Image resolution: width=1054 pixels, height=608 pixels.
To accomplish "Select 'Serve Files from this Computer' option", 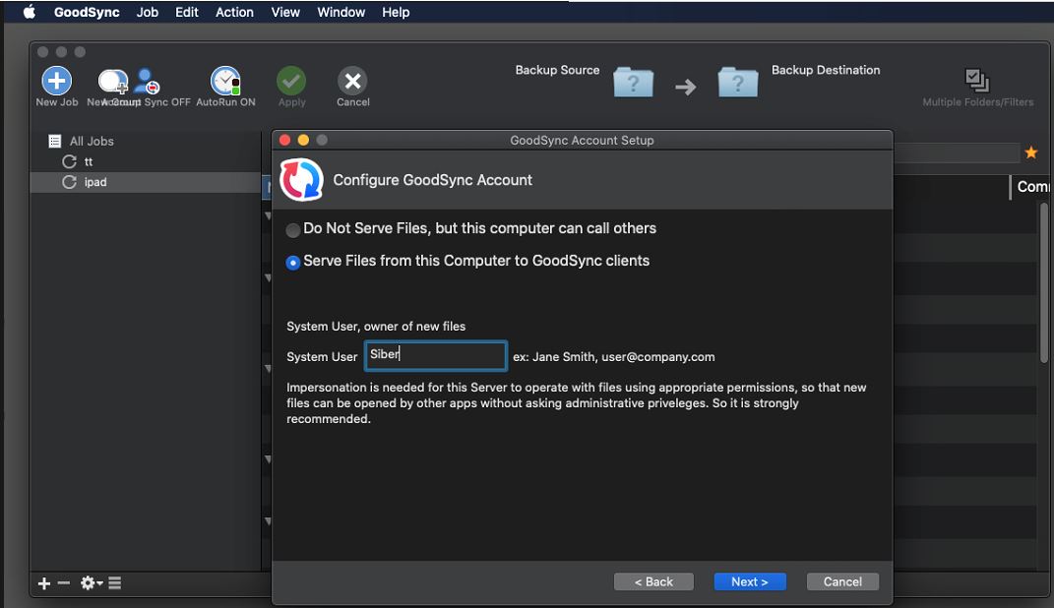I will pyautogui.click(x=293, y=263).
